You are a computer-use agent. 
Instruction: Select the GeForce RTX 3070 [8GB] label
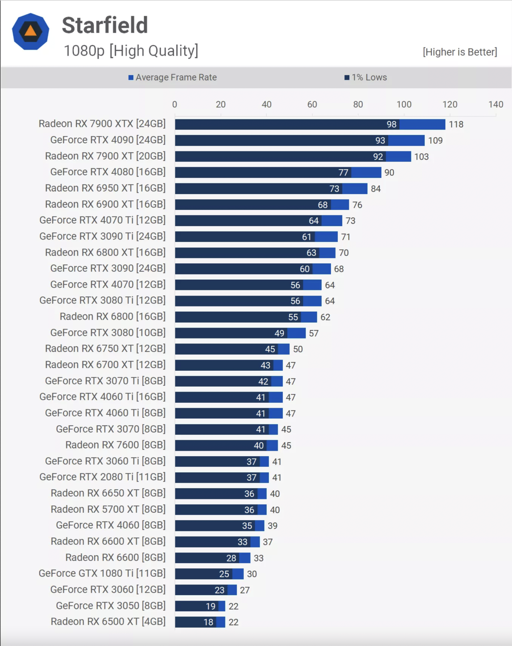[x=111, y=429]
